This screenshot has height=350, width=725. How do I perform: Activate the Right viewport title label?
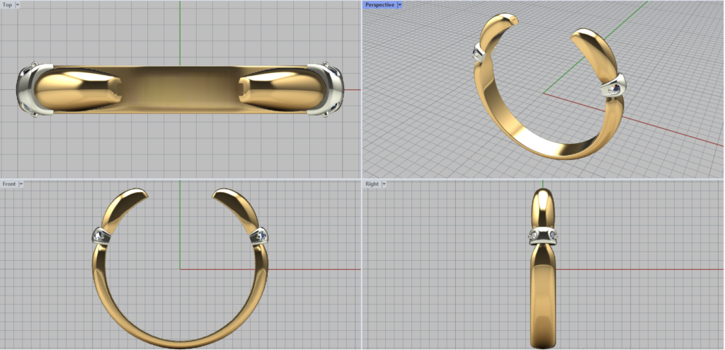[x=372, y=184]
